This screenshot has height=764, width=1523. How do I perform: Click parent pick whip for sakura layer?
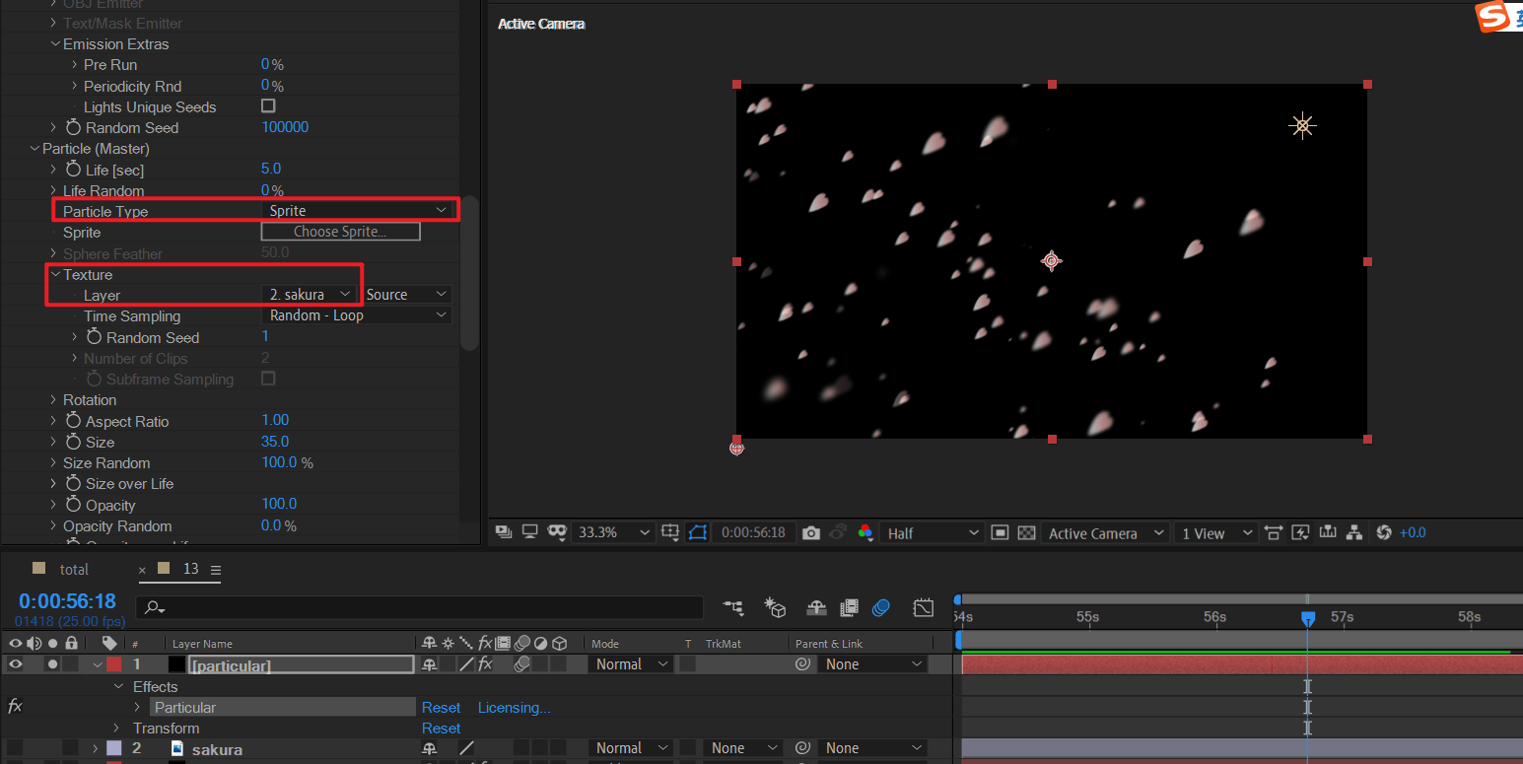pos(802,748)
